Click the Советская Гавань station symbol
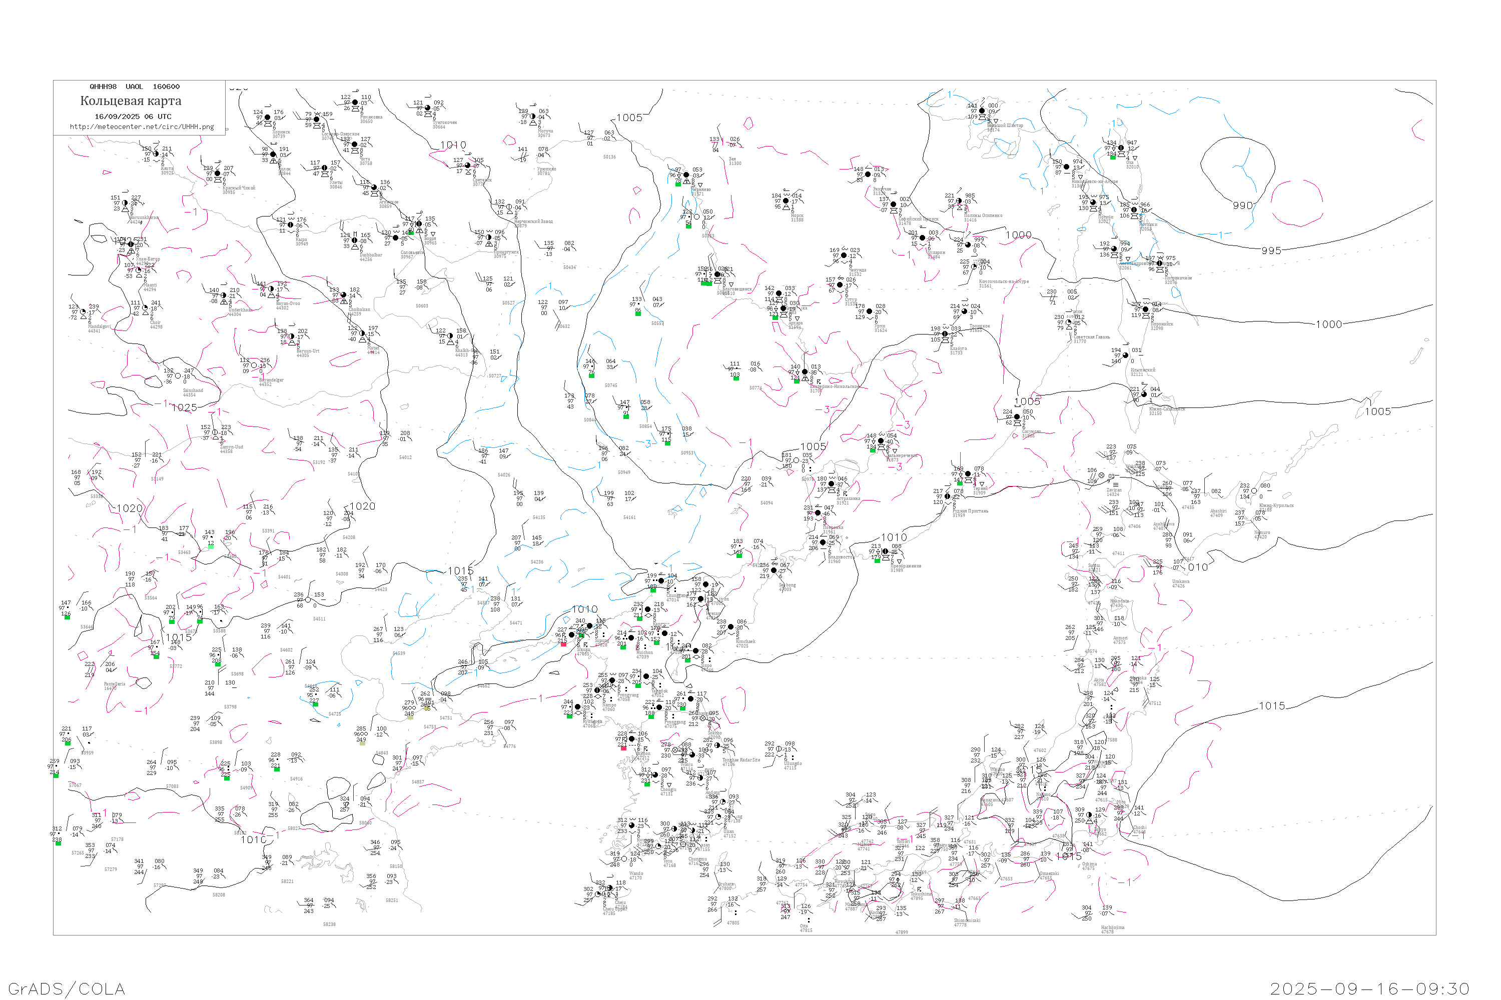Screen dimensions: 1501x1000 [x=1068, y=322]
